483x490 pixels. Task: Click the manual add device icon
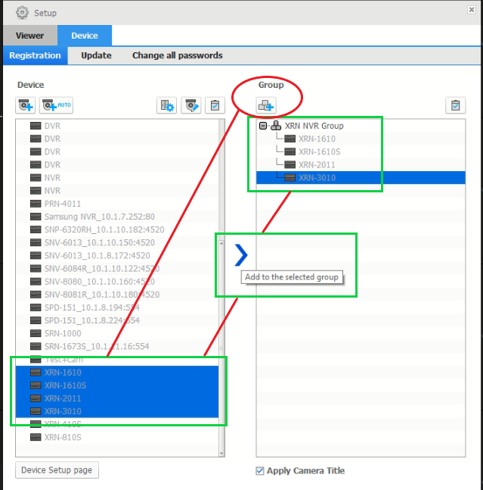(26, 105)
